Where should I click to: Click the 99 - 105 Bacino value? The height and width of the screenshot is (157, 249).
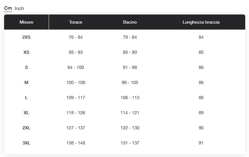click(x=130, y=82)
